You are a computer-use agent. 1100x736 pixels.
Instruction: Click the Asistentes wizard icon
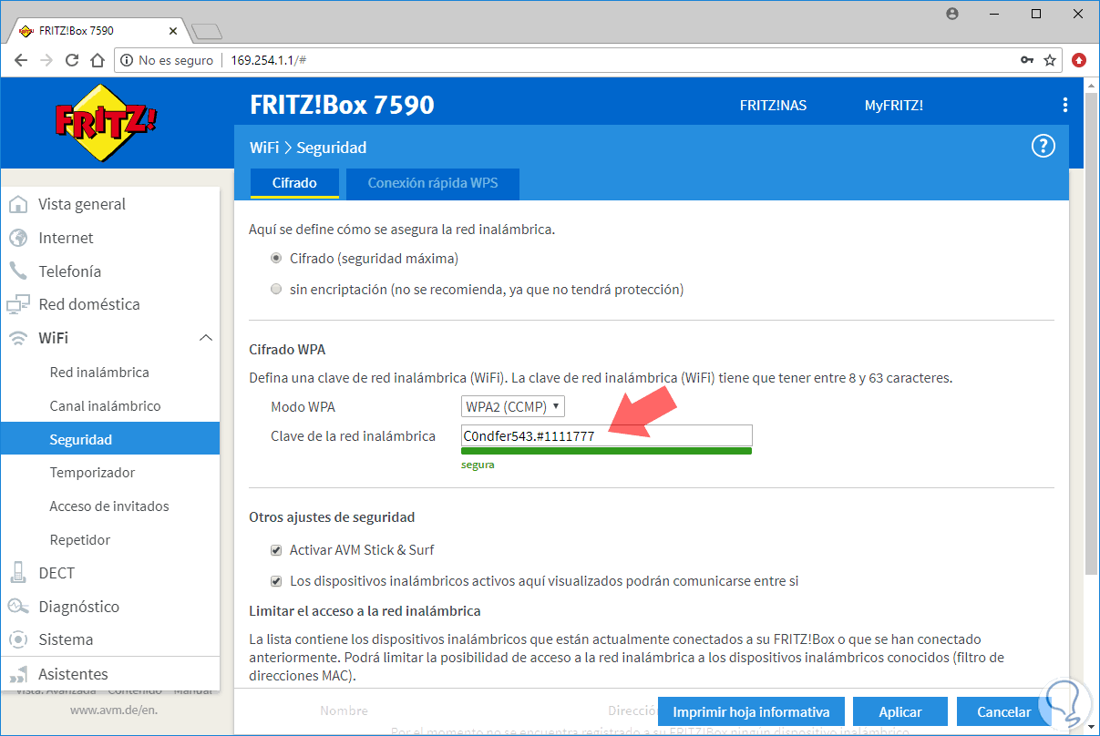[18, 674]
